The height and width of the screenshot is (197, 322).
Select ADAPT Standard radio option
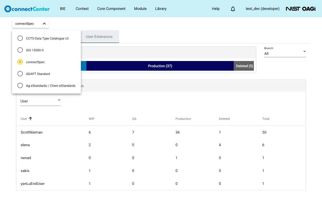20,74
